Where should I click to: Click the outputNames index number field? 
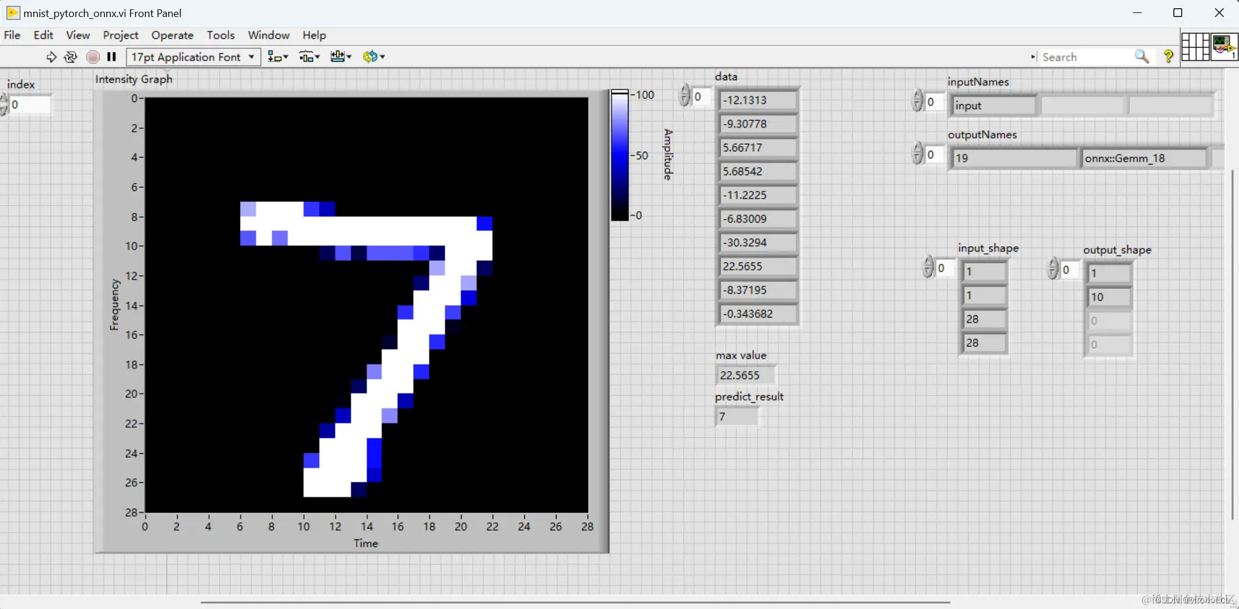(934, 155)
